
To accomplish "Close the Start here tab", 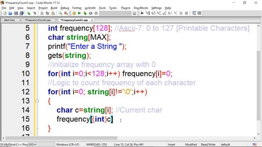I will click(x=20, y=20).
